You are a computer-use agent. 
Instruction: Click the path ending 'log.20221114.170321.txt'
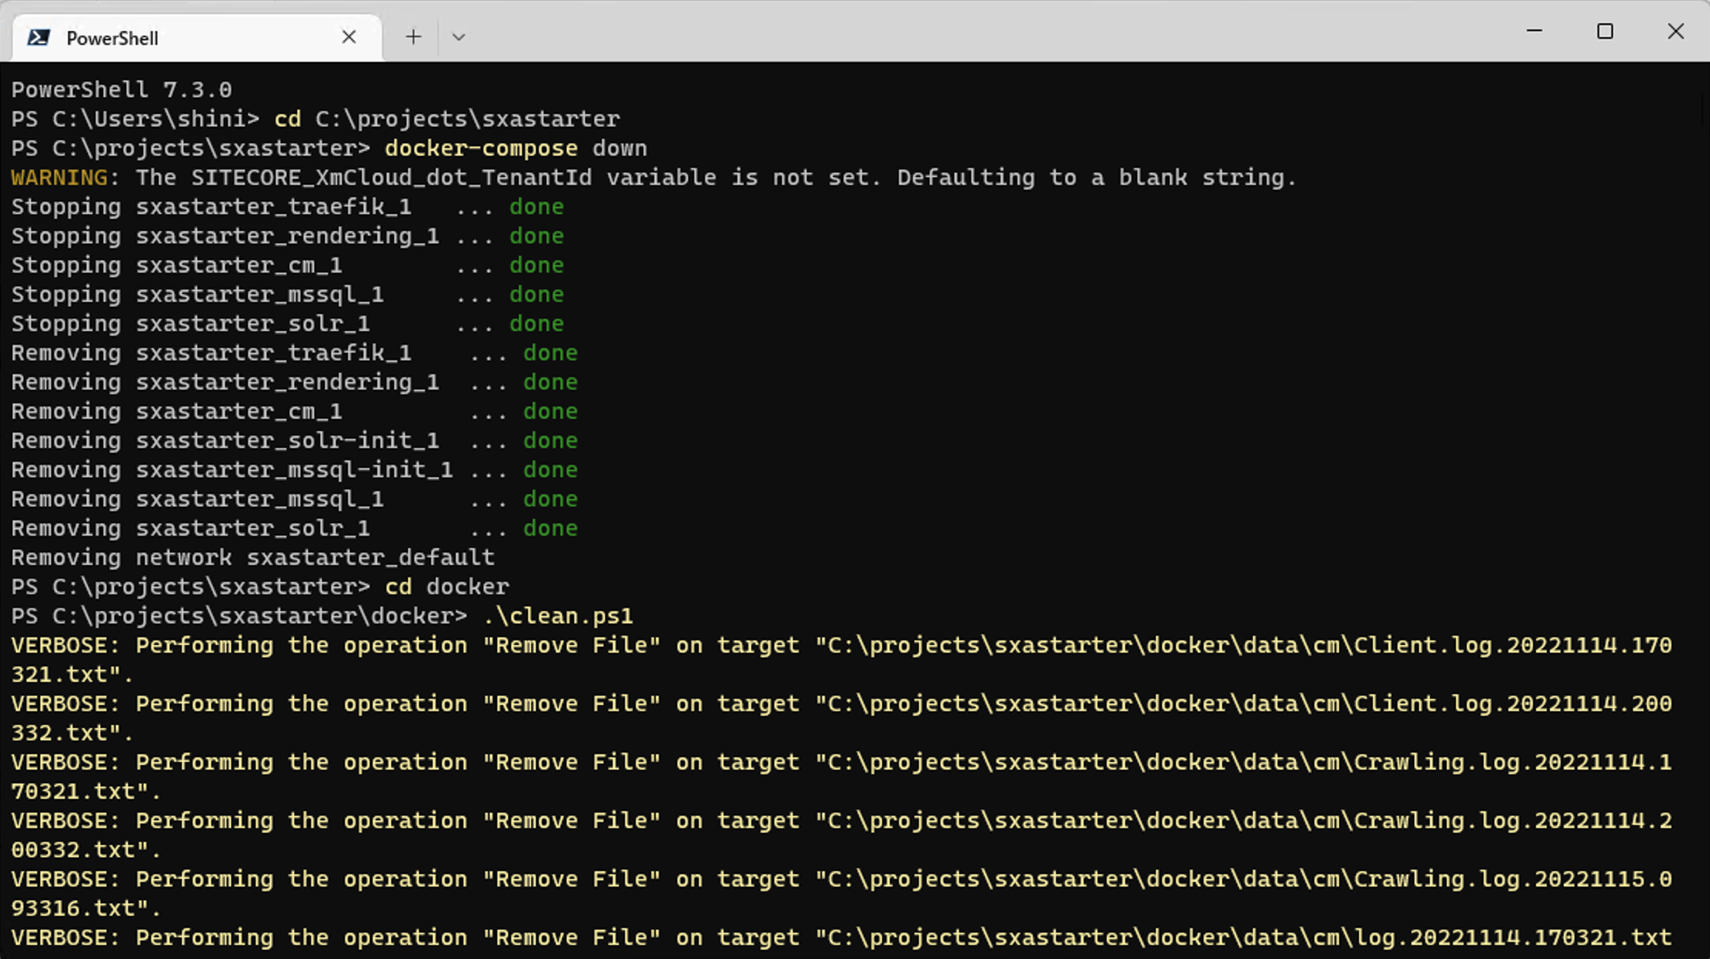(1244, 938)
